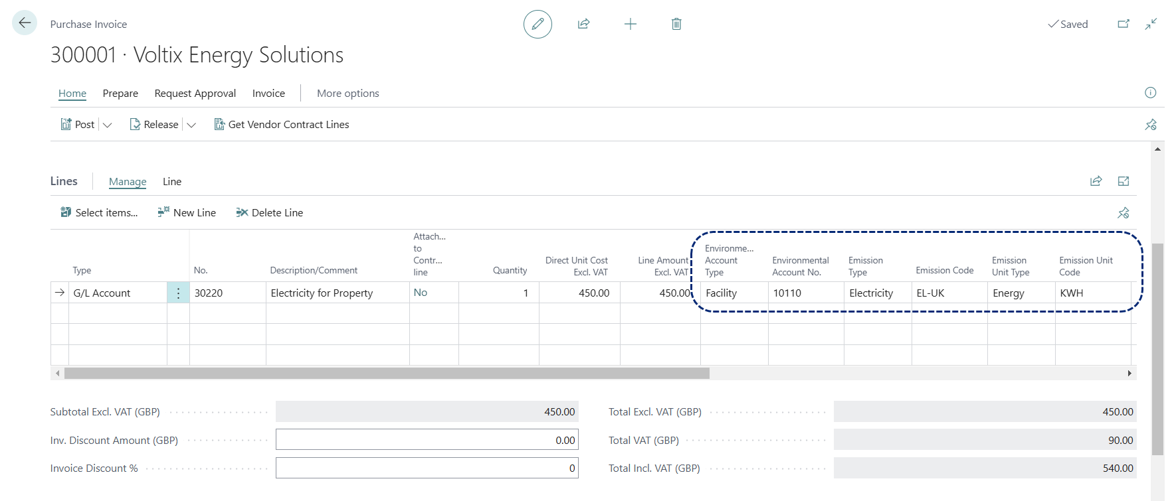Screen dimensions: 1176x501
Task: Expand the Release dropdown arrow
Action: (191, 125)
